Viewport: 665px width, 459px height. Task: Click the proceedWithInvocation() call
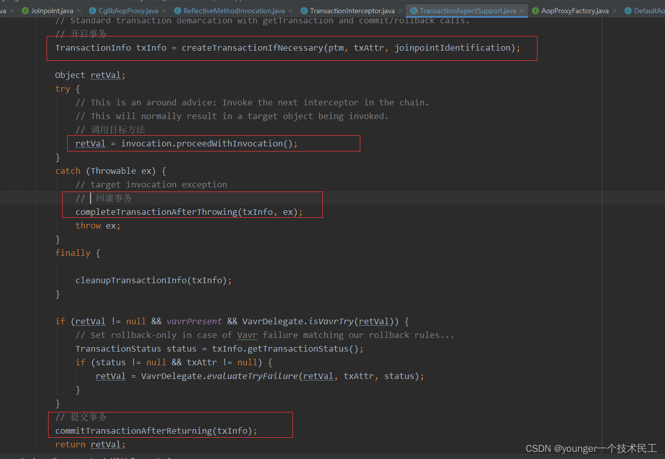[x=234, y=143]
